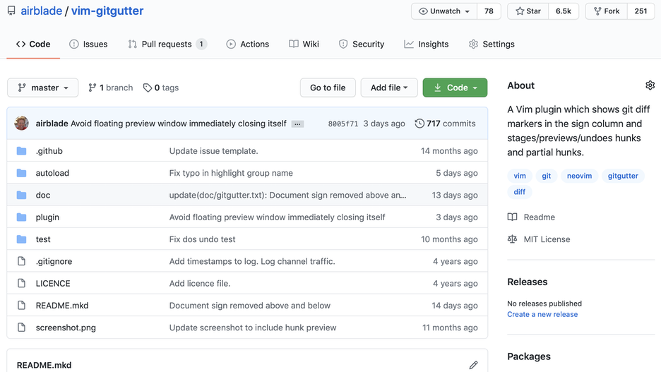Screen dimensions: 661x372
Task: Click the pencil edit icon for README.mkd
Action: pos(473,365)
